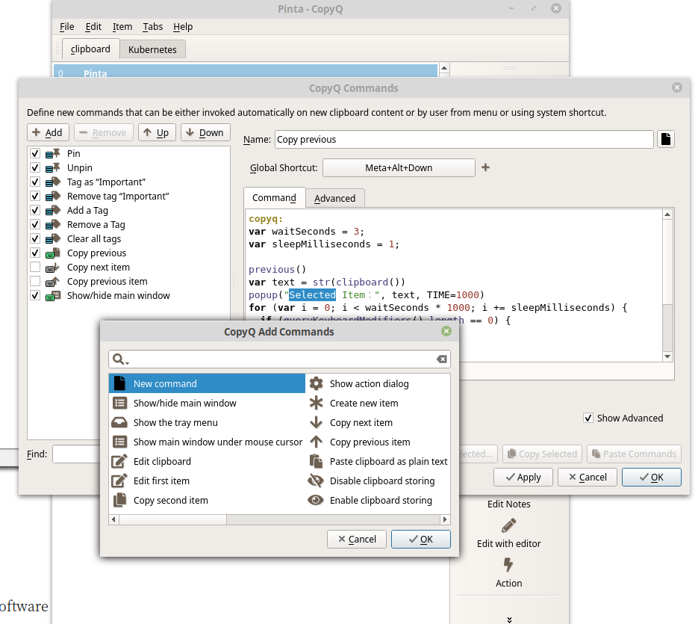Select Copy next item in Add Commands dialog
This screenshot has height=624, width=698.
point(378,422)
